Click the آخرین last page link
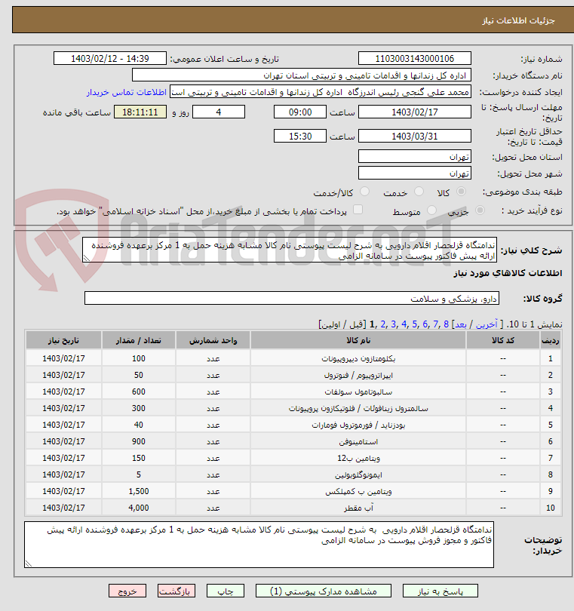Screen dimensions: 574x611 (487, 324)
